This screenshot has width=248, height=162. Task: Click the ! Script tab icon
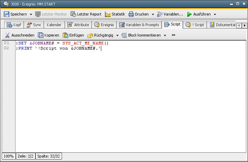(188, 25)
